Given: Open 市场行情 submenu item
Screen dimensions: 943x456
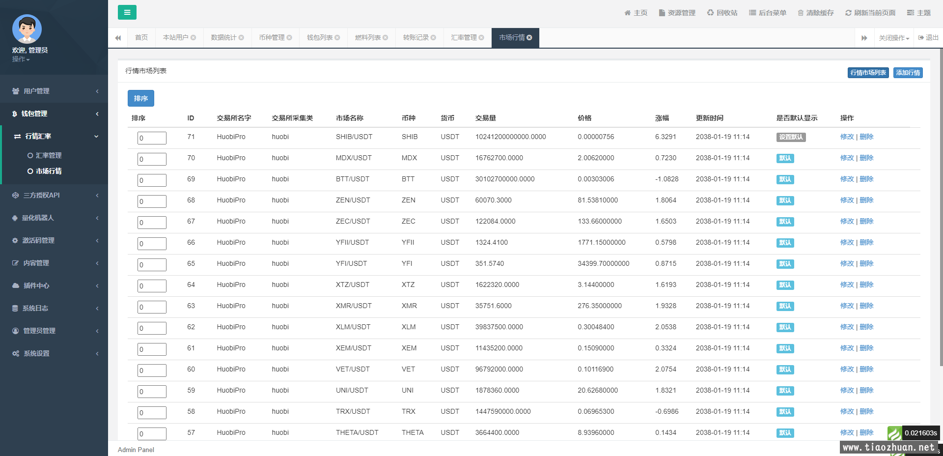Looking at the screenshot, I should point(49,171).
